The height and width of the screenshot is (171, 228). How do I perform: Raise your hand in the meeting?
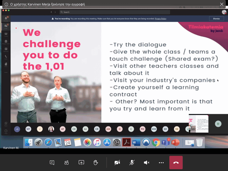[x=96, y=163]
